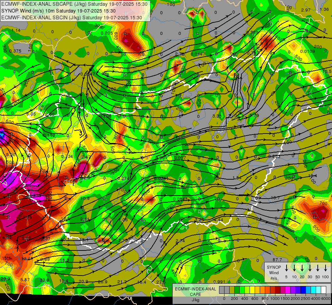
Task: Click the '33.0' value on the map
Action: coord(44,280)
